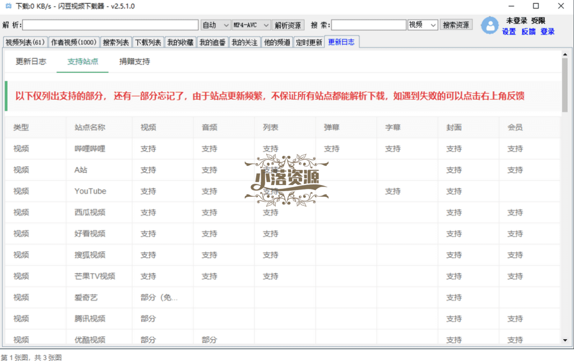Show the 下载列表 tab
Viewport: 574px width, 361px height.
click(148, 43)
